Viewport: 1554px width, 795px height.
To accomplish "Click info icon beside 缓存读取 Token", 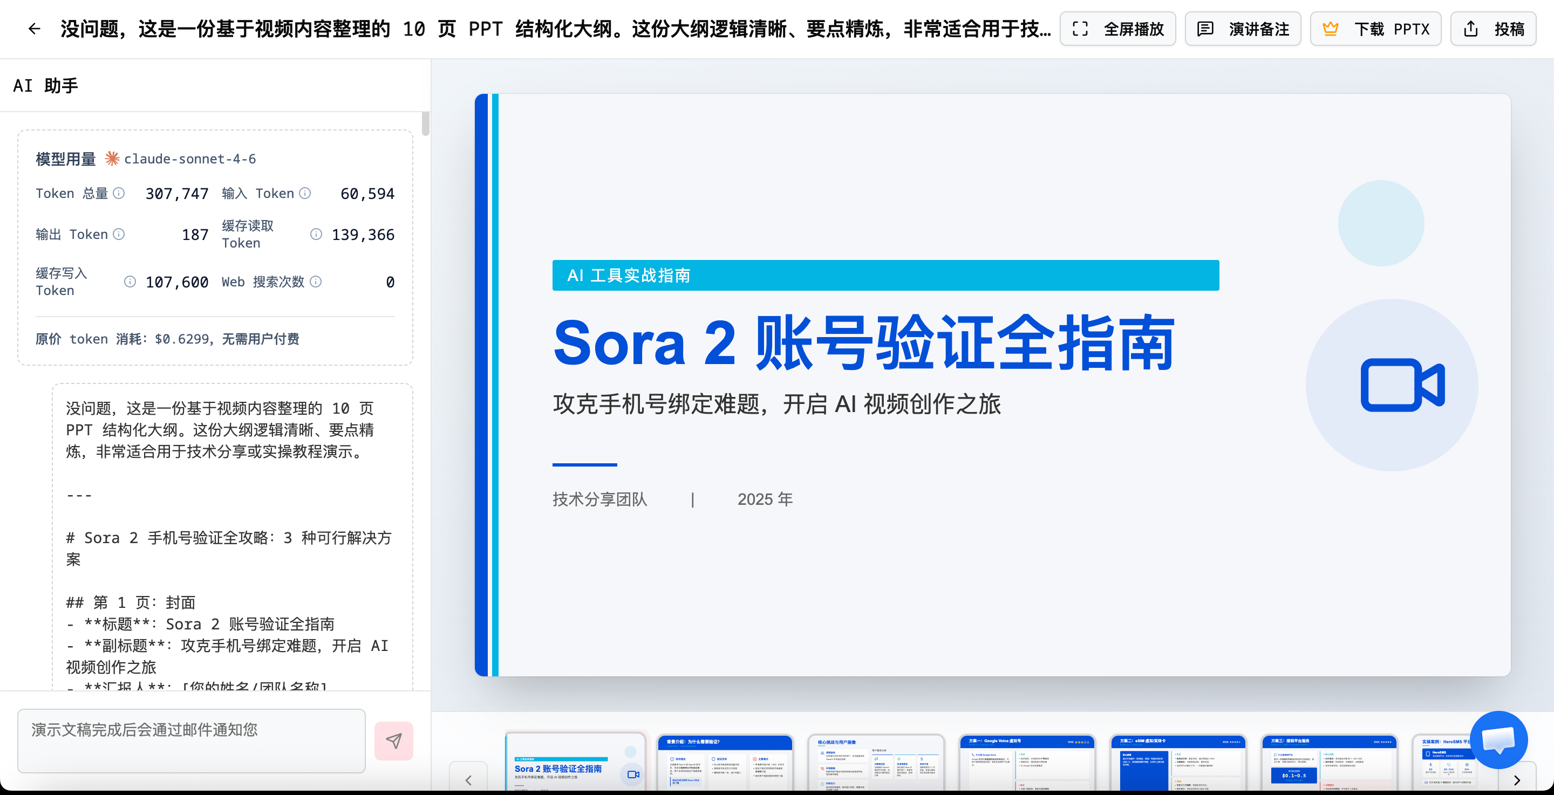I will point(316,234).
